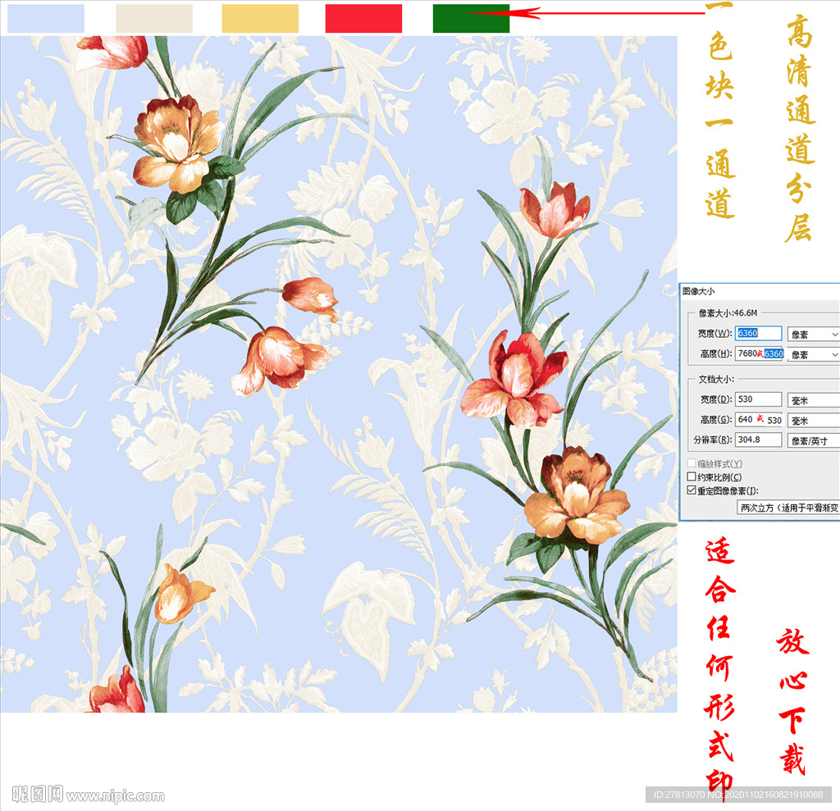Open the 两次立方 resampling method dropdown
840x811 pixels.
pos(788,508)
